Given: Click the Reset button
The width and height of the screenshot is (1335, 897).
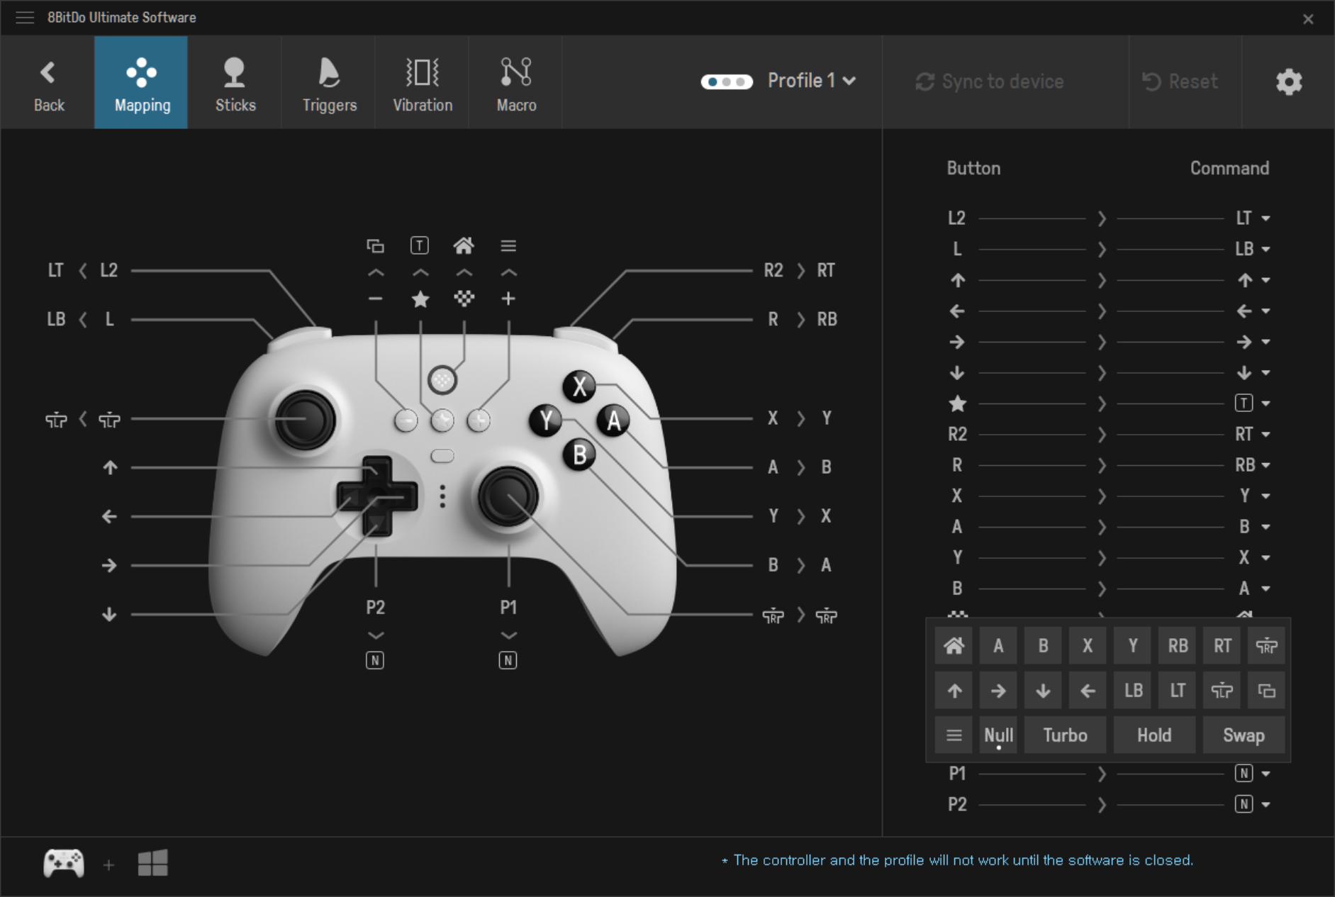Looking at the screenshot, I should (x=1180, y=82).
